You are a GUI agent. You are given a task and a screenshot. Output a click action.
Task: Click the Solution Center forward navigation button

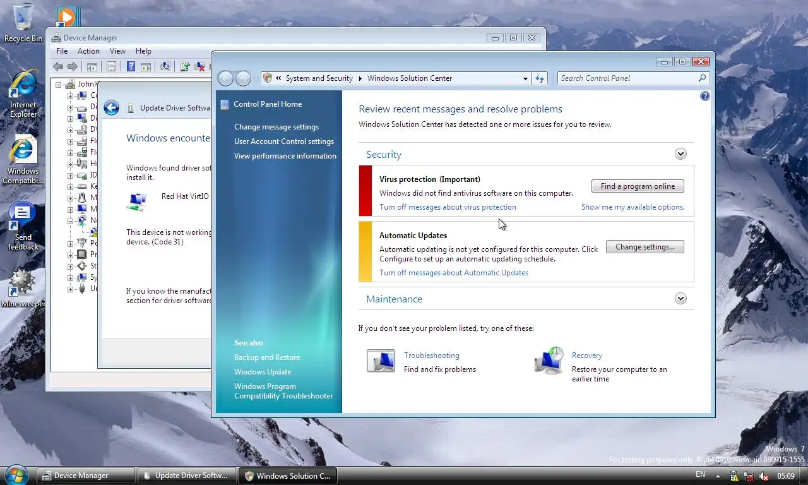tap(243, 78)
